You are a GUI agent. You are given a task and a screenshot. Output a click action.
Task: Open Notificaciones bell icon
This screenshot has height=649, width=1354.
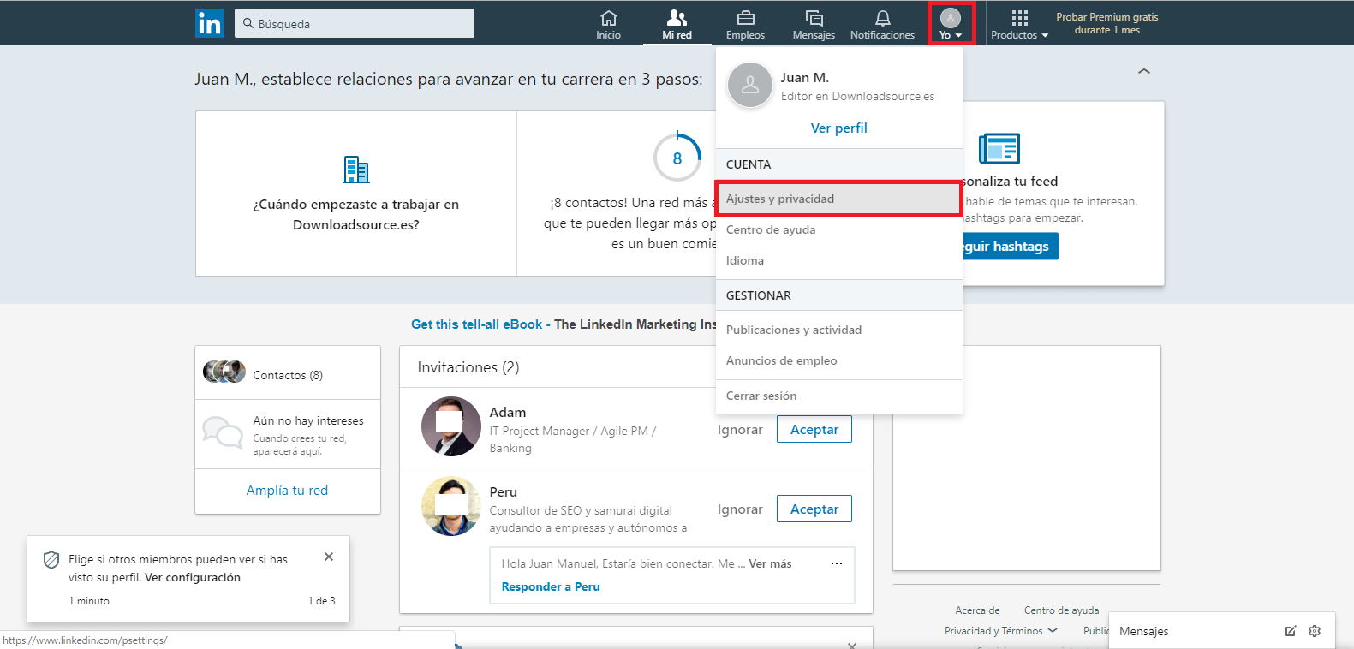pos(882,24)
